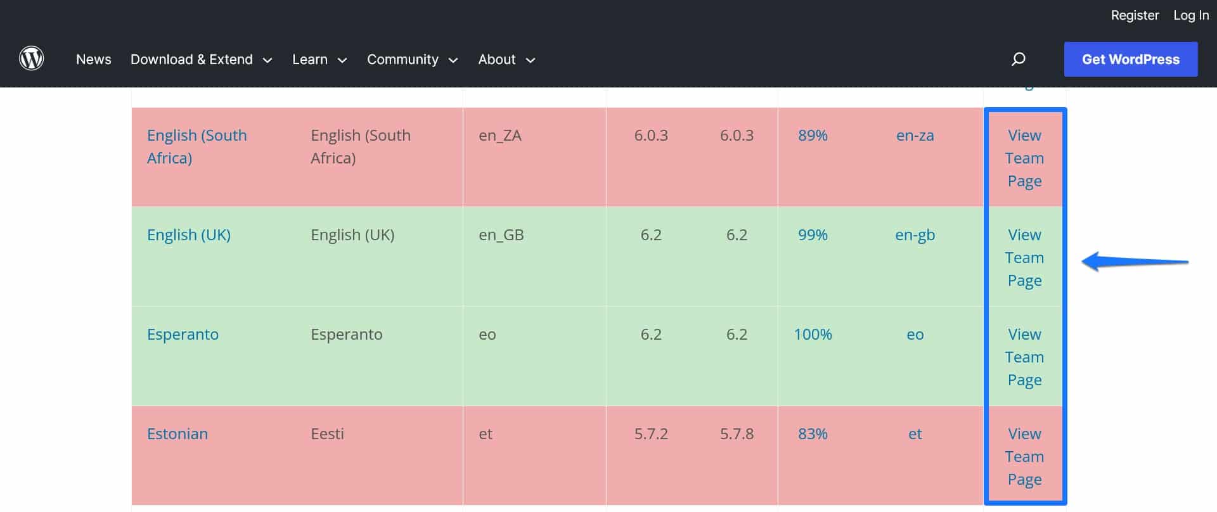View Team Page for English (UK)
The width and height of the screenshot is (1217, 512).
coord(1024,258)
